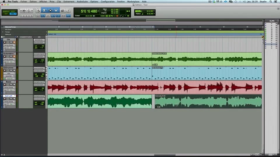Open Piste menu
The image size is (280, 157).
52,1
